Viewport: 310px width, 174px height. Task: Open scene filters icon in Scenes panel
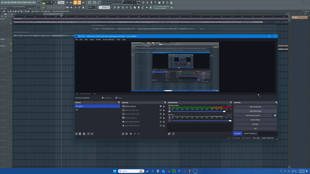click(x=84, y=134)
